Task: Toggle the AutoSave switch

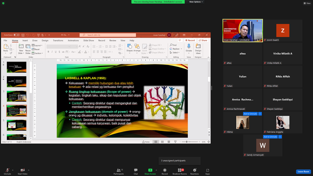Action: (x=17, y=35)
